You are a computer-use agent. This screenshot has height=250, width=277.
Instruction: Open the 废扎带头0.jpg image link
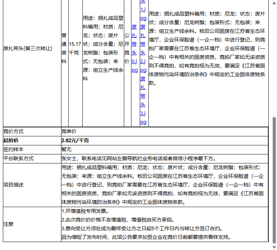(x=134, y=48)
